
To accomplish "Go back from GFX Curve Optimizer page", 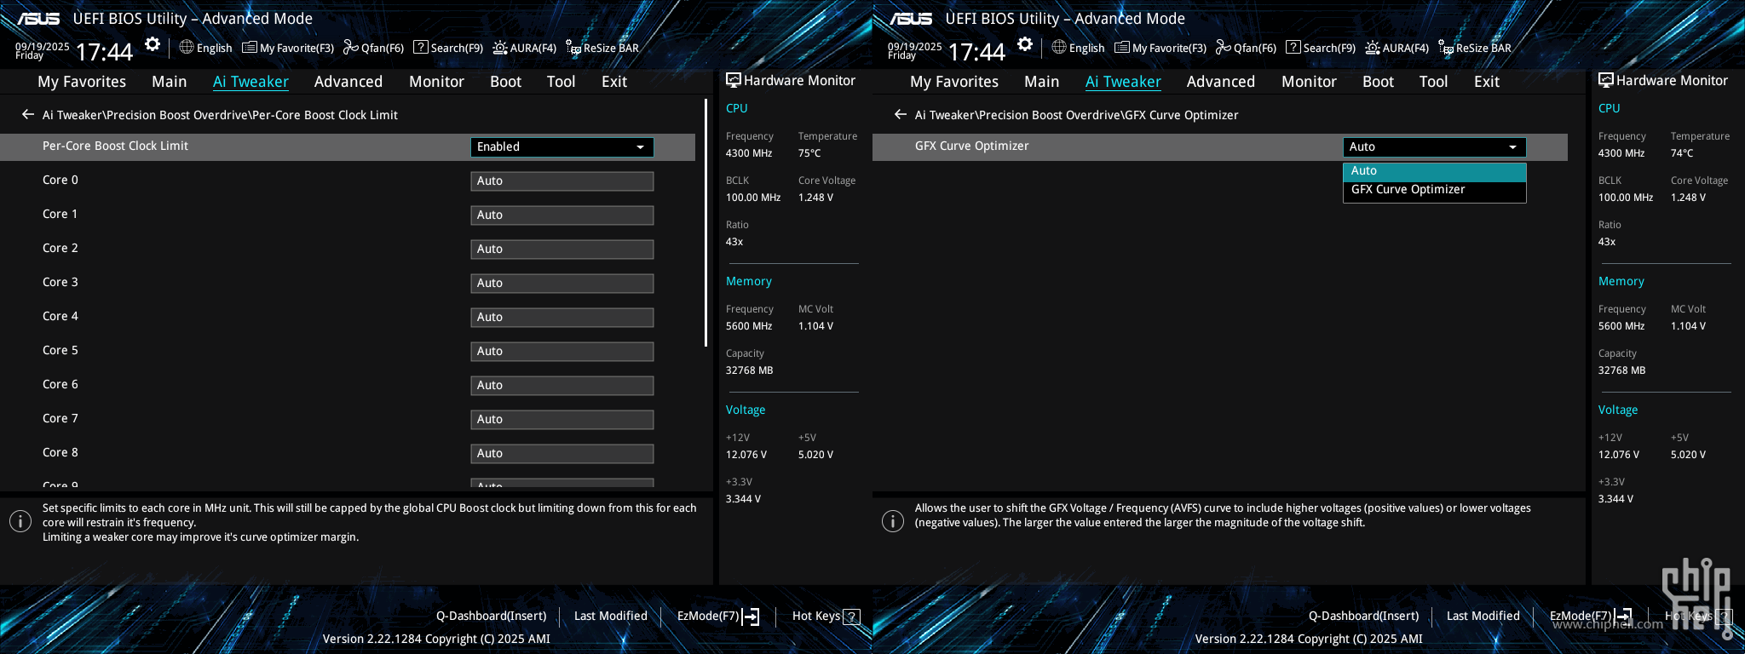I will (x=901, y=114).
